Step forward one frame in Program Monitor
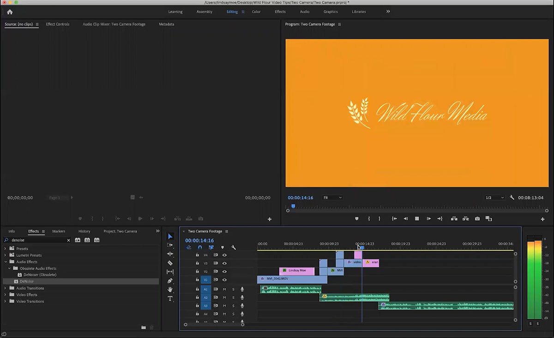This screenshot has height=338, width=554. coord(428,219)
